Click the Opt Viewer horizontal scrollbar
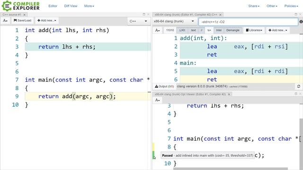Screen dimensions: 303x170 [231, 169]
